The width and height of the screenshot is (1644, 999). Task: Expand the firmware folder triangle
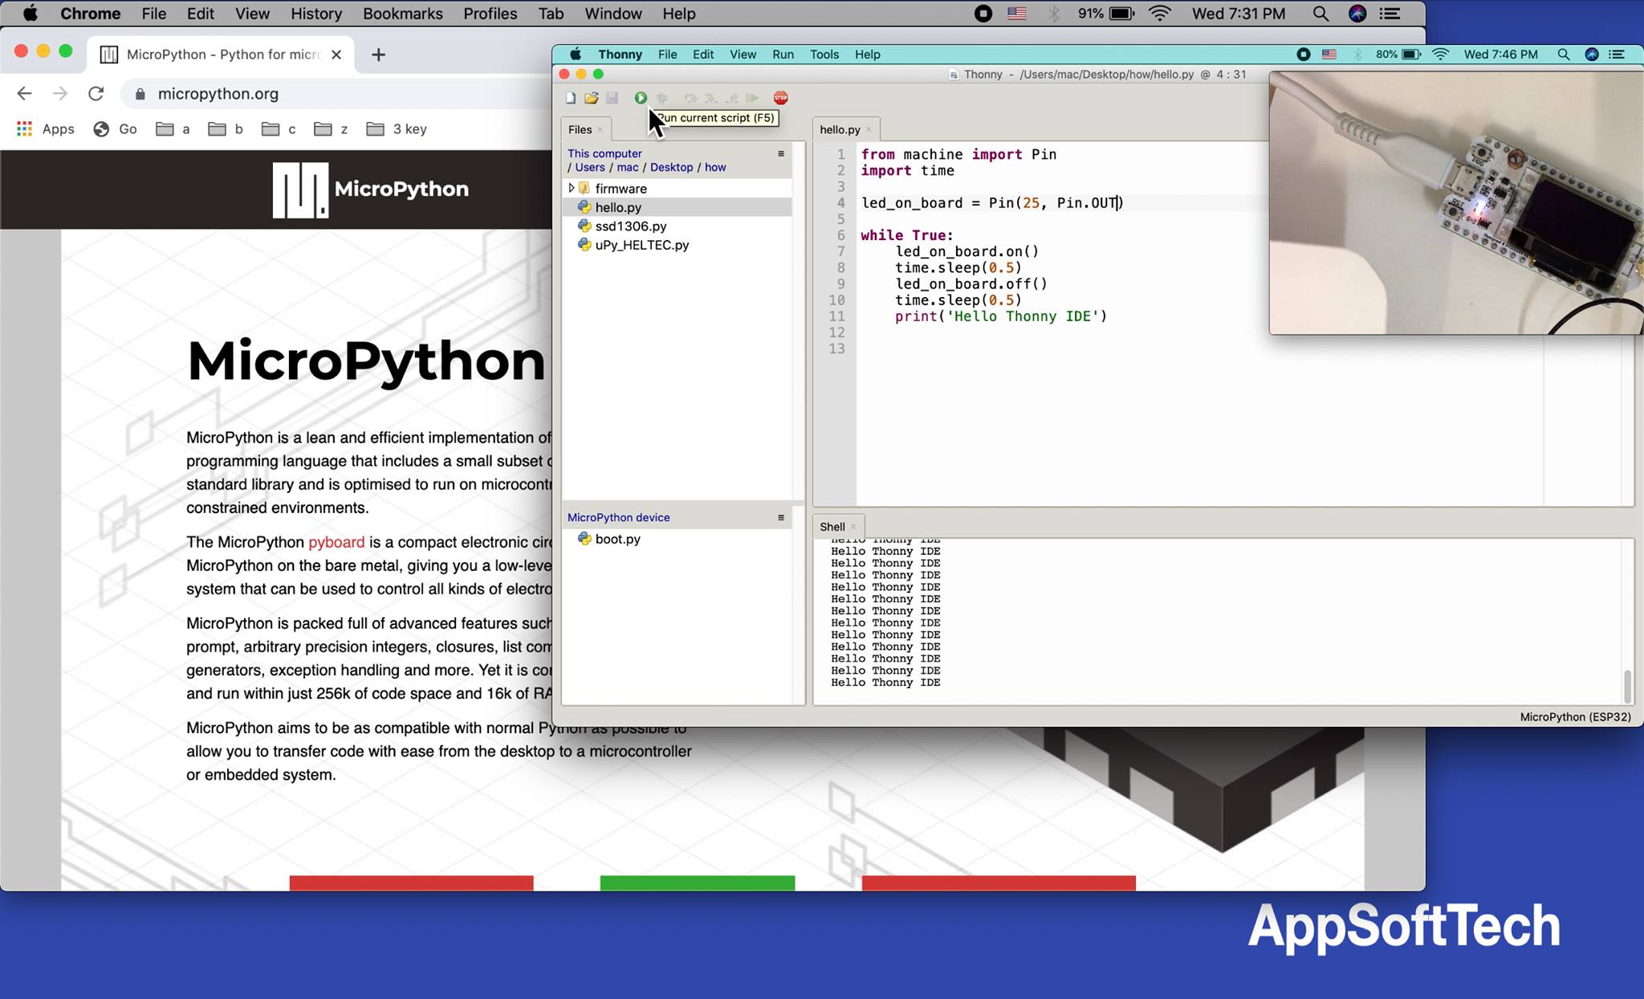click(572, 188)
